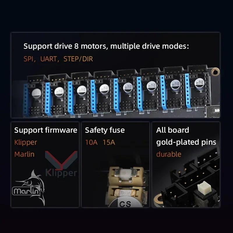Click 'All board gold-plated pins' heading
Viewport: 233px width, 233px height.
click(x=186, y=136)
